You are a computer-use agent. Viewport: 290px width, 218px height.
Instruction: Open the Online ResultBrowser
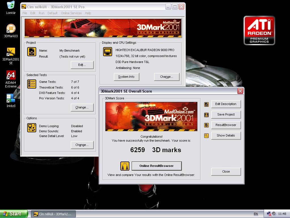157,166
